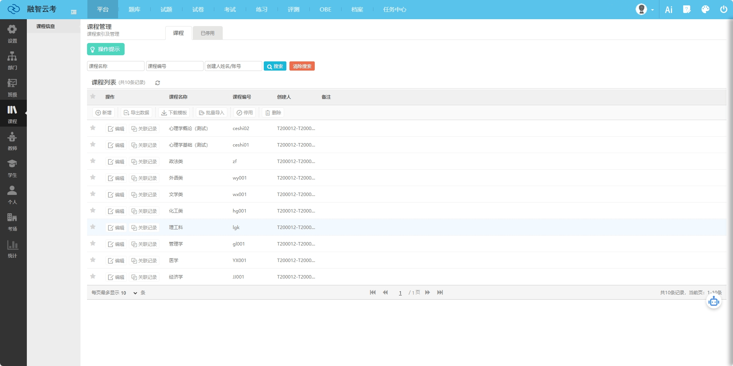
Task: Toggle the star for 理工科 course
Action: coord(93,227)
